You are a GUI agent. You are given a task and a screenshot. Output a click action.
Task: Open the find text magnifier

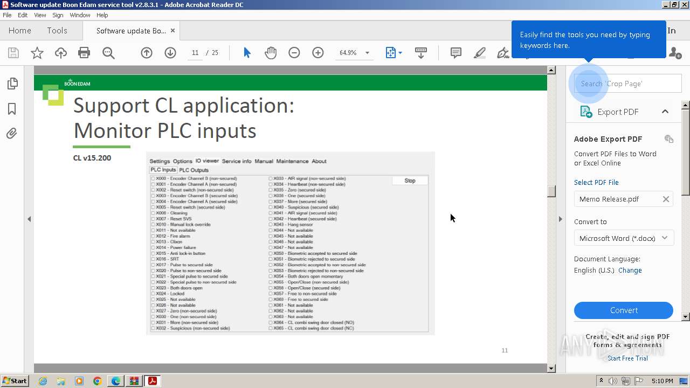click(108, 53)
